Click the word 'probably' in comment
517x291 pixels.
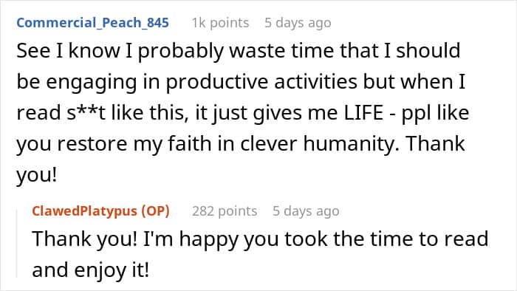pos(181,51)
